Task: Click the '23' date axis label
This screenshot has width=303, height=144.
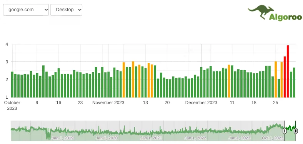Action: (80, 103)
